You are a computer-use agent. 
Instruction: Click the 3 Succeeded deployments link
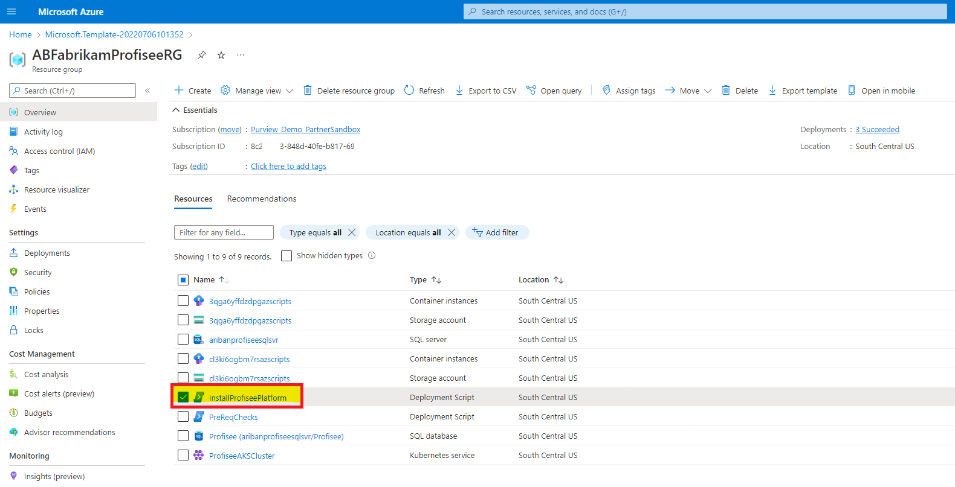click(x=878, y=129)
